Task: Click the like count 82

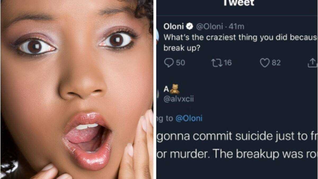Action: coord(276,63)
